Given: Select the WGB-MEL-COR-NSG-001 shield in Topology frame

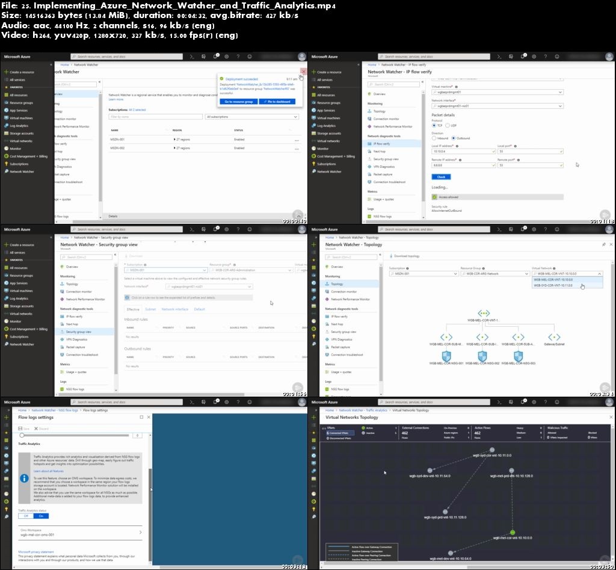Looking at the screenshot, I should point(446,356).
